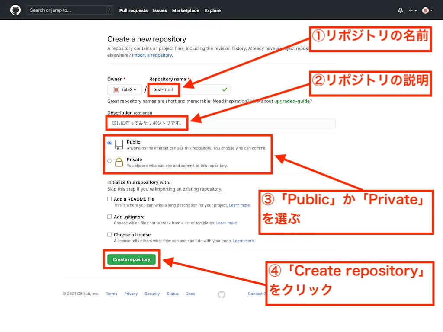
Task: Select "Pull requests" in the navigation
Action: point(133,10)
